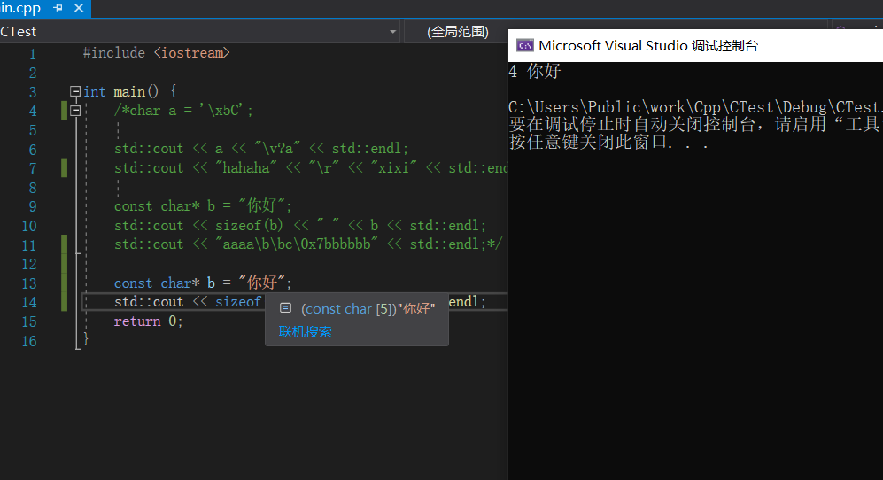Click line number 1 in the gutter
Screen dimensions: 883x480
pyautogui.click(x=32, y=53)
